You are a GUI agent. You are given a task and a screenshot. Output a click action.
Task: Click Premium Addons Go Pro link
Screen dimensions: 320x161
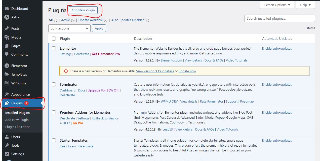(x=78, y=123)
